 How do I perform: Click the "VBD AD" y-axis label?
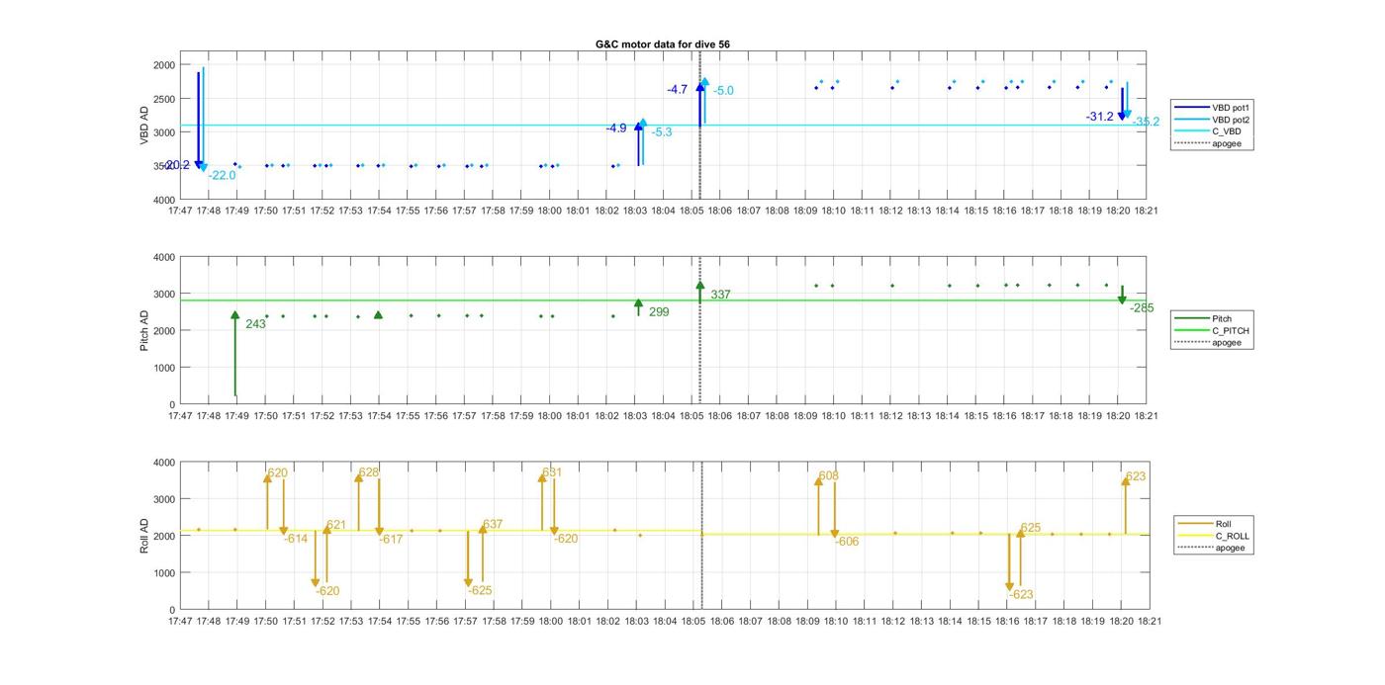coord(144,126)
